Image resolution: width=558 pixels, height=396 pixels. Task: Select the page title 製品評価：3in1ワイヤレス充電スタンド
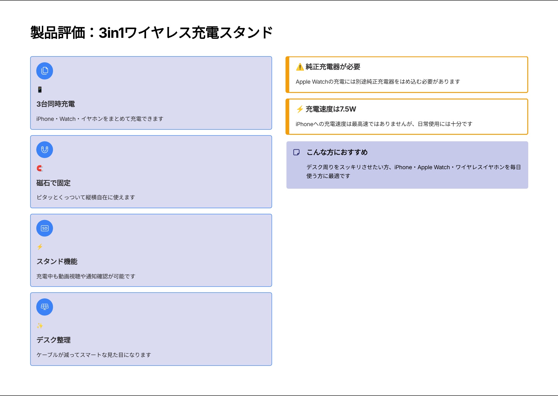[x=151, y=33]
